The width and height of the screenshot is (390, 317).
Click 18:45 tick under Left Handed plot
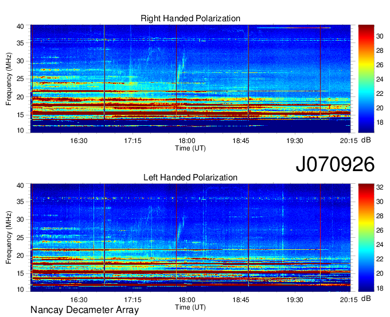pos(241,300)
